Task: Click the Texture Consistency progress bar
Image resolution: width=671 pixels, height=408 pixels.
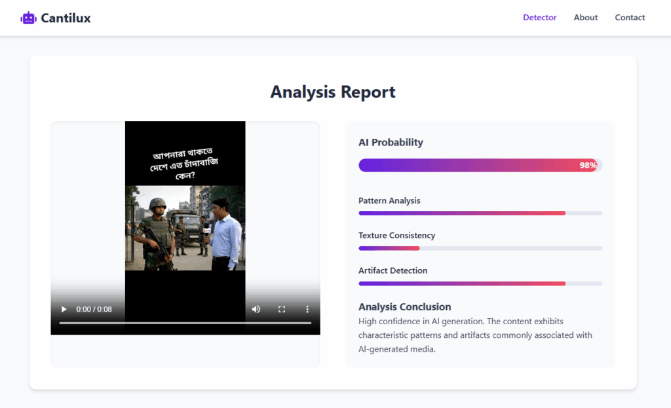Action: [480, 248]
